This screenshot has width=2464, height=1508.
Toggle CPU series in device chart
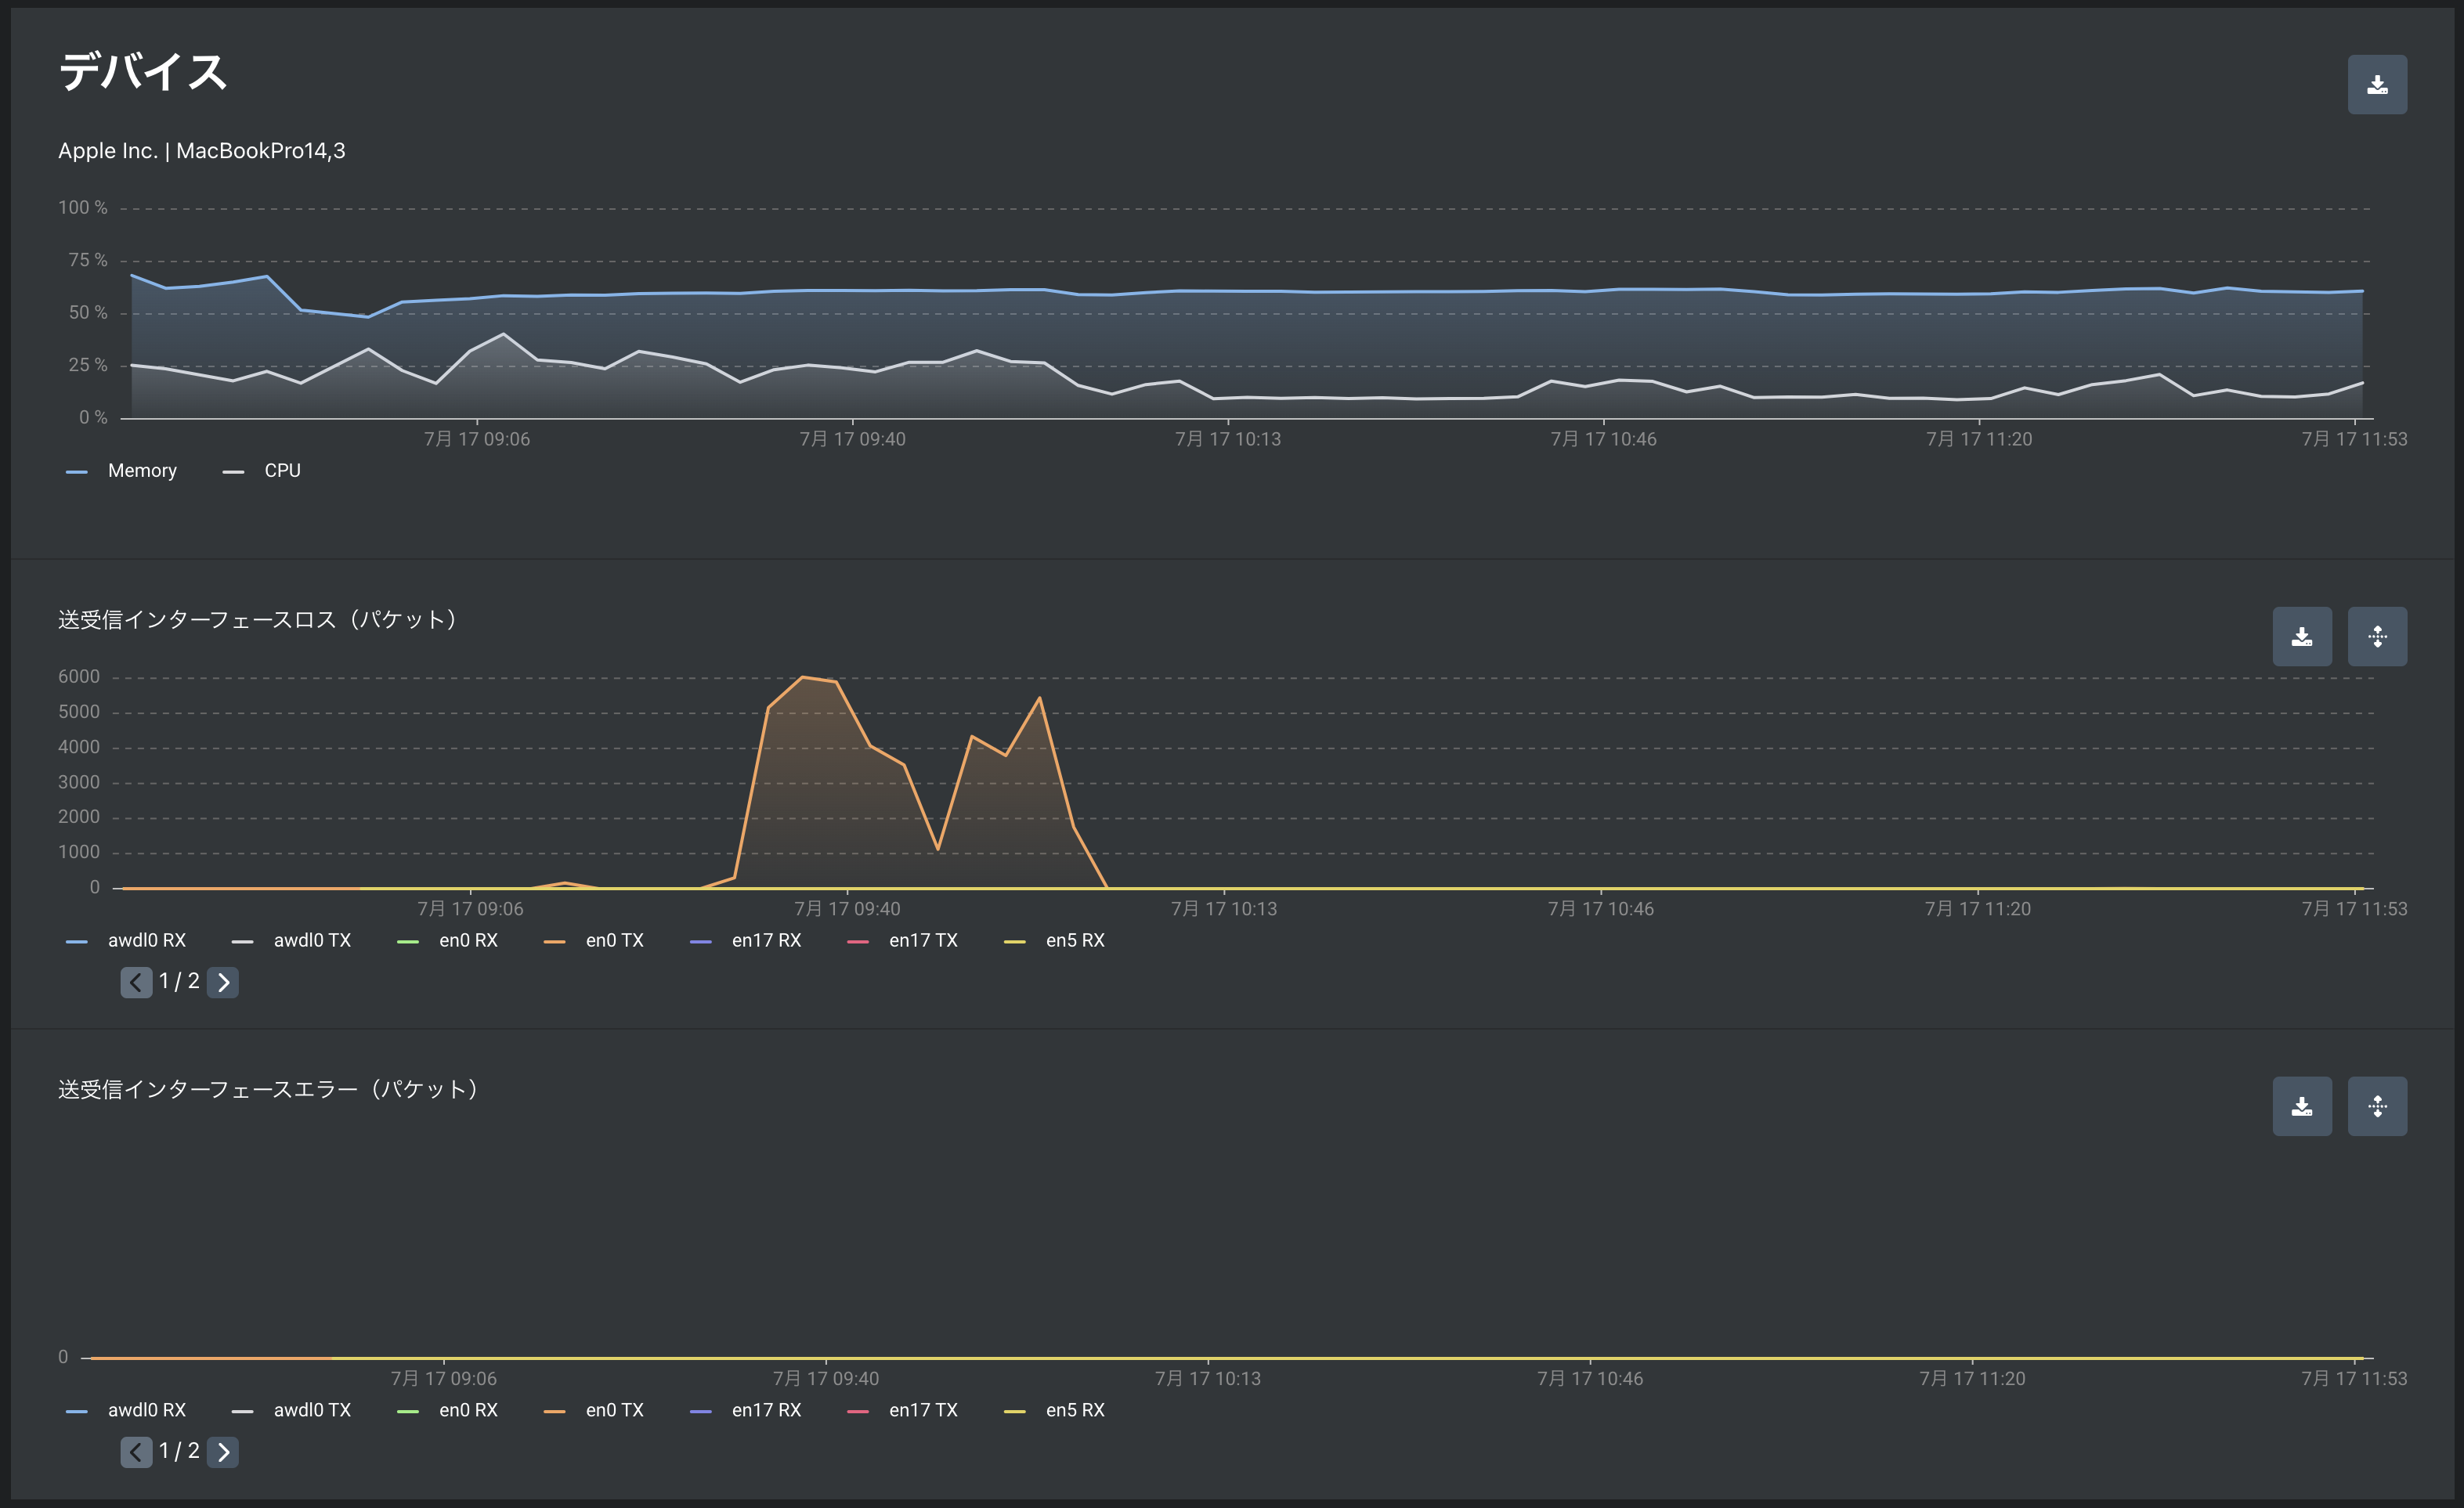(x=261, y=471)
